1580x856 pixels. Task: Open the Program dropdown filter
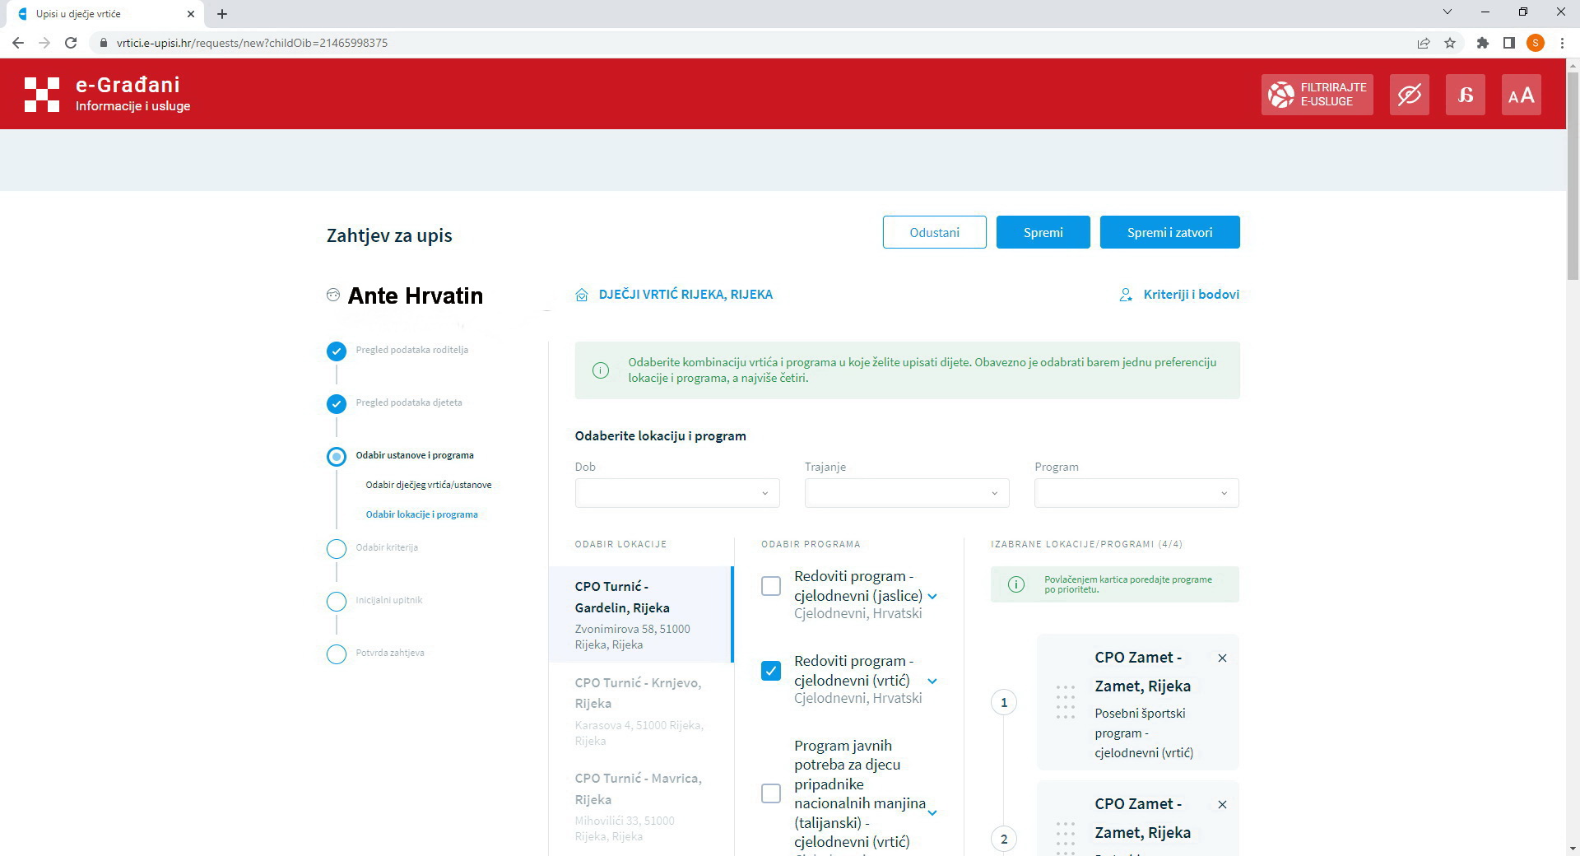(x=1136, y=493)
